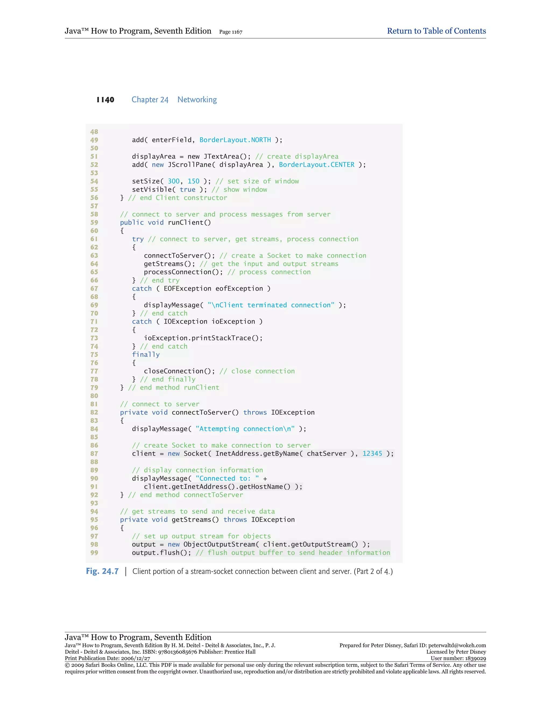Click the runClient method declaration line
551x713 pixels.
click(x=165, y=223)
